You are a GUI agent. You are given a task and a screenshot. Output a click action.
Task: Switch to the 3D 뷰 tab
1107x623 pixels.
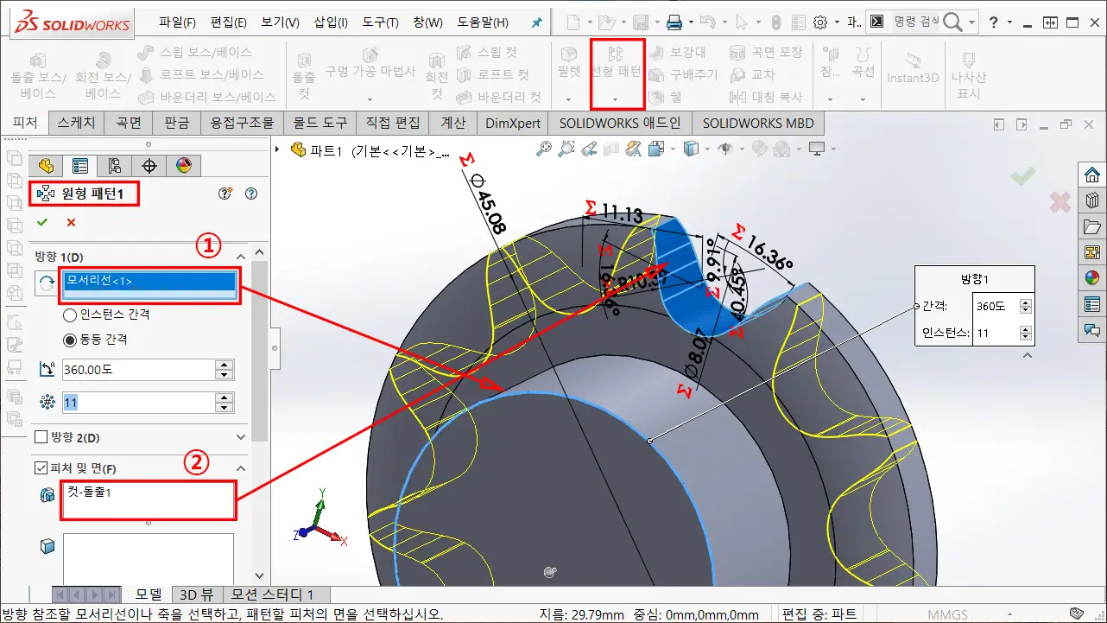196,594
